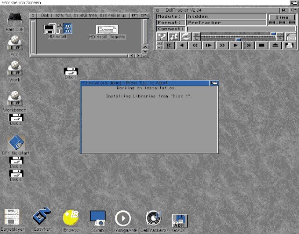Open the HDInstall icon in Disk 1
Screen dimensions: 299x234
(x=57, y=29)
